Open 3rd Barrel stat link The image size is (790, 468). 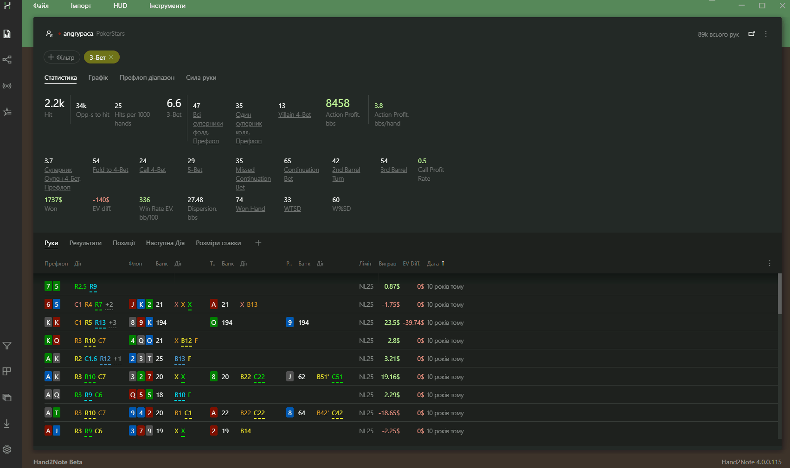[x=394, y=170]
